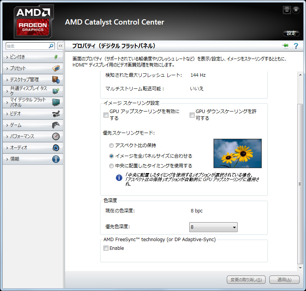
Task: Click the help question mark icon
Action: pos(296,46)
